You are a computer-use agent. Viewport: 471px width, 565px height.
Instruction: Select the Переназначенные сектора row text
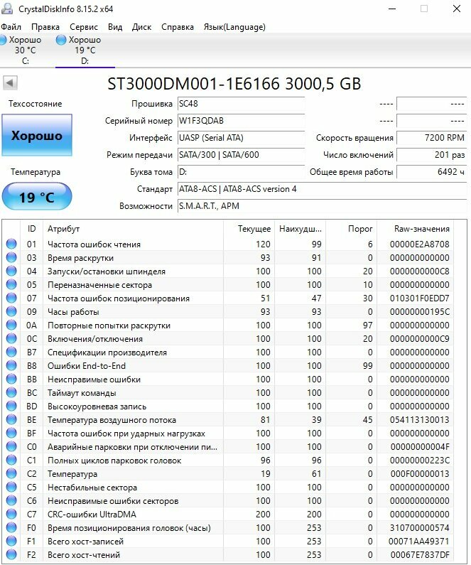coord(99,285)
